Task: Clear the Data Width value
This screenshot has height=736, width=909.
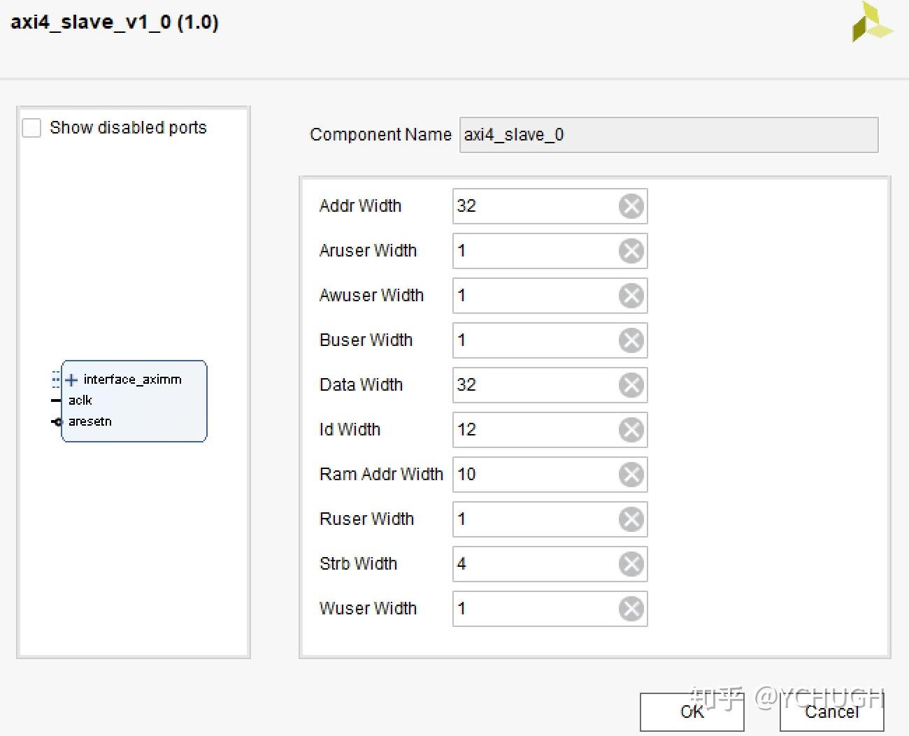Action: [631, 385]
